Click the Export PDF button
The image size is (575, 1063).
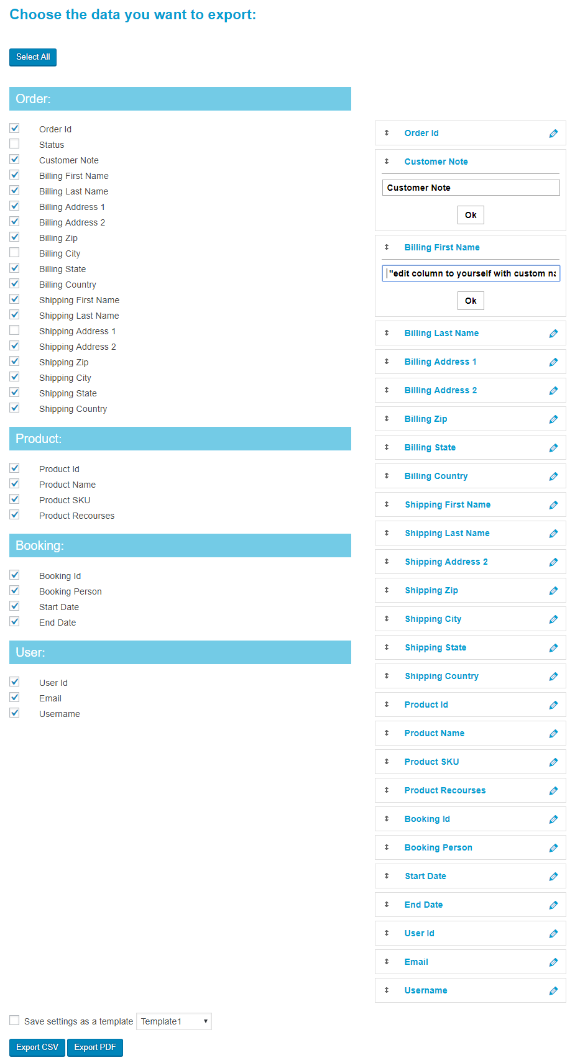95,1047
